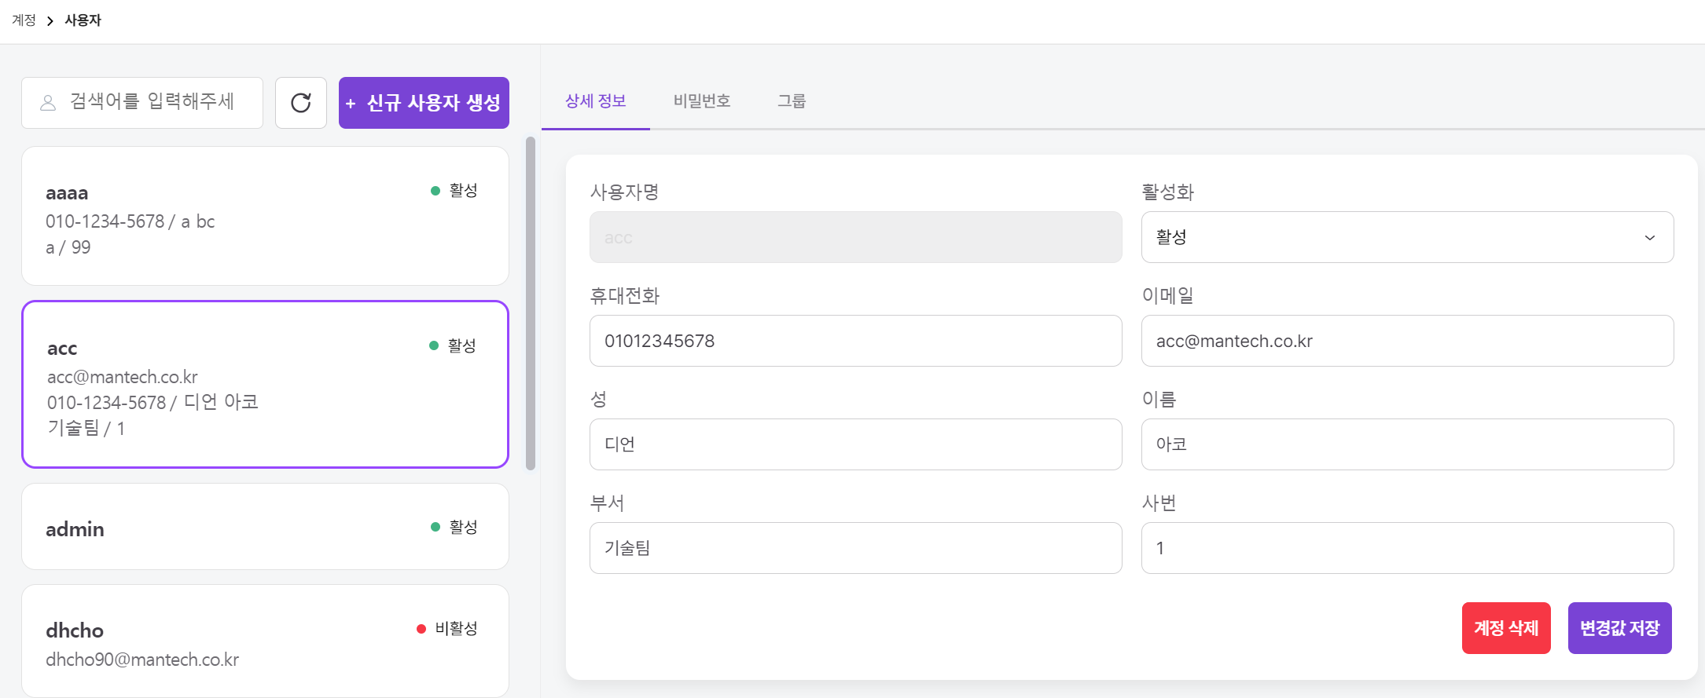Screen dimensions: 1705x698
Task: Click the user list vertical scrollbar
Action: (x=531, y=304)
